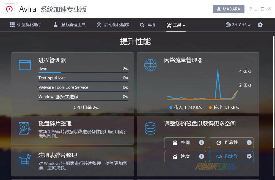Click the dwm CPU usage bar
This screenshot has width=275, height=180.
coord(83,72)
